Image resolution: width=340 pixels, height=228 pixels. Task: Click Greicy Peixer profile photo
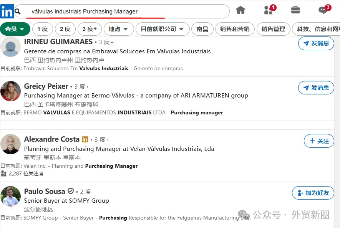pos(10,91)
